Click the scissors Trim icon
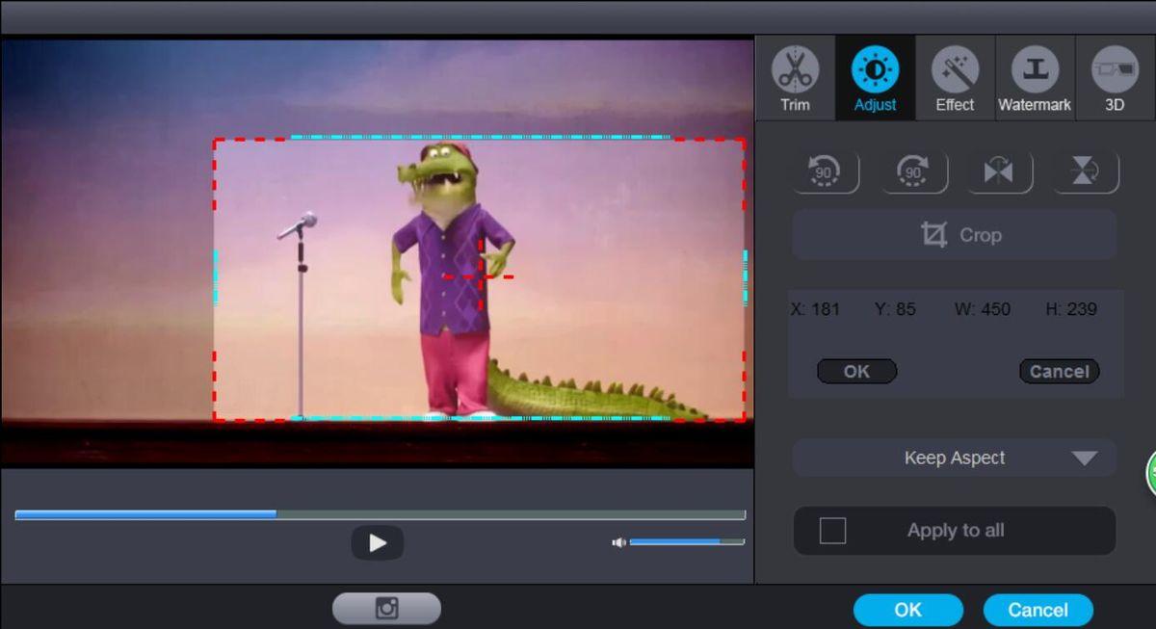The height and width of the screenshot is (629, 1156). (x=795, y=70)
